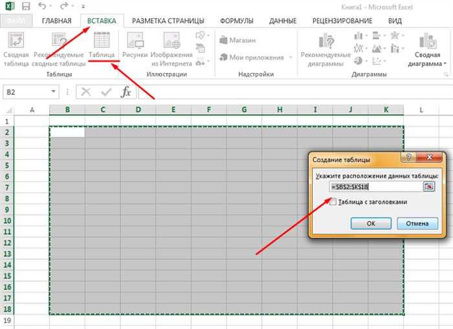The width and height of the screenshot is (453, 329).
Task: Insert a column chart (histogram icon)
Action: click(359, 36)
